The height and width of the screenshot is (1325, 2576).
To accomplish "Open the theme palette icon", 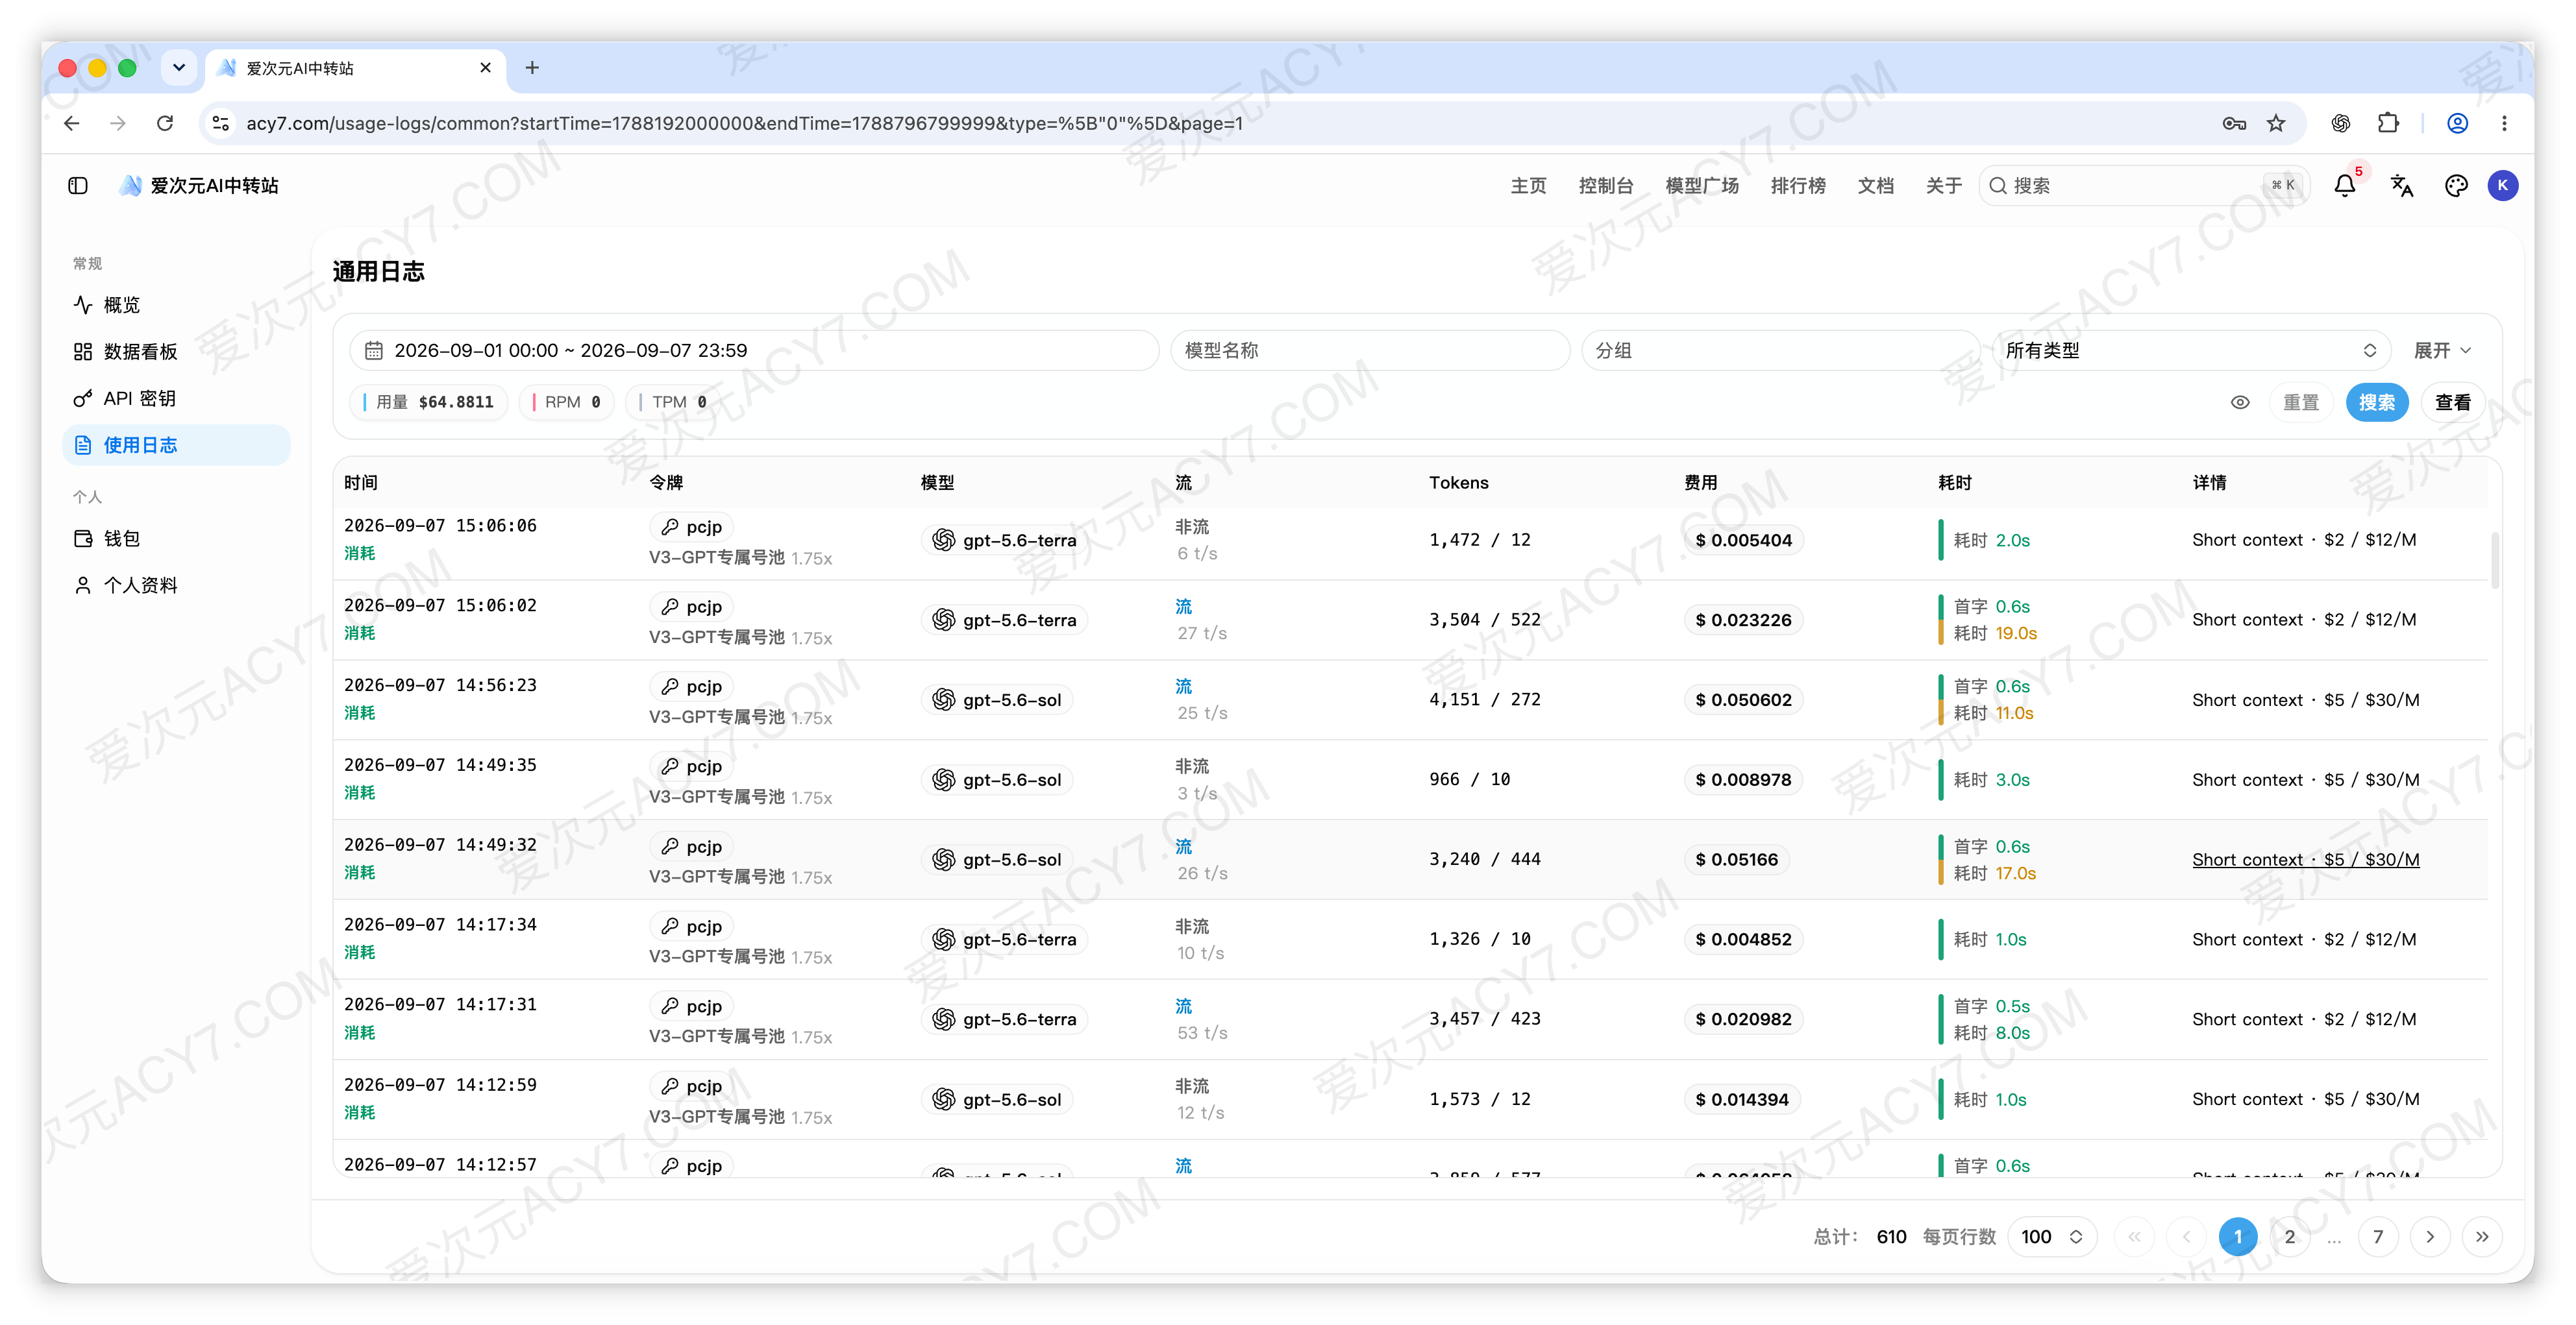I will [2456, 186].
